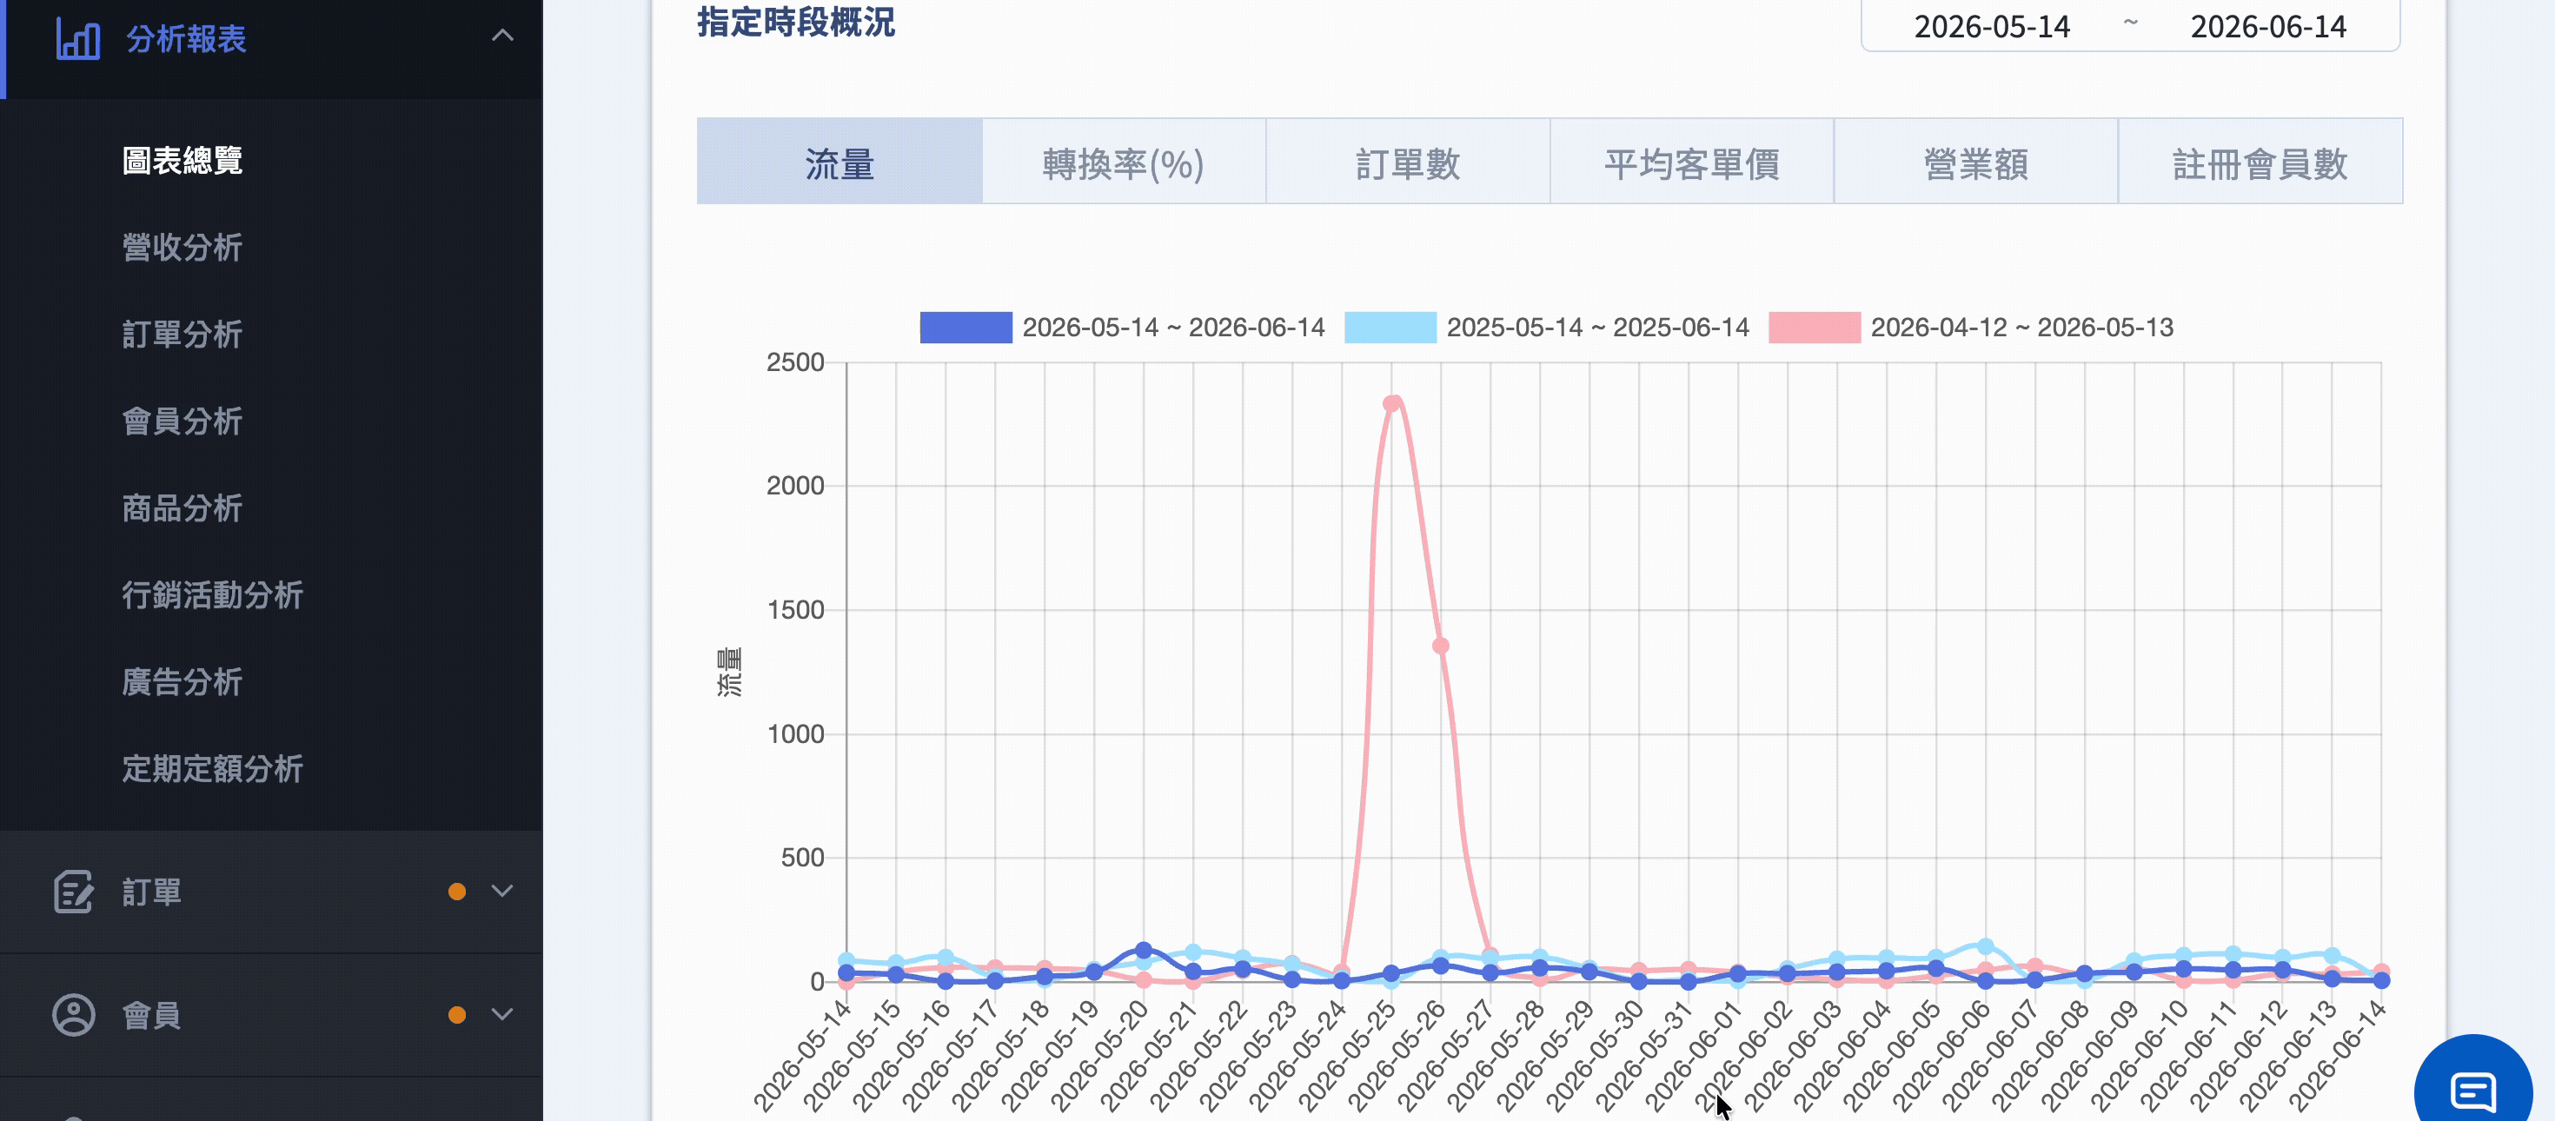
Task: Click the 指定時段概況 heading
Action: coord(795,21)
